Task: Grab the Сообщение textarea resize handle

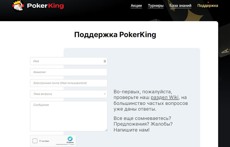Action: [106, 130]
